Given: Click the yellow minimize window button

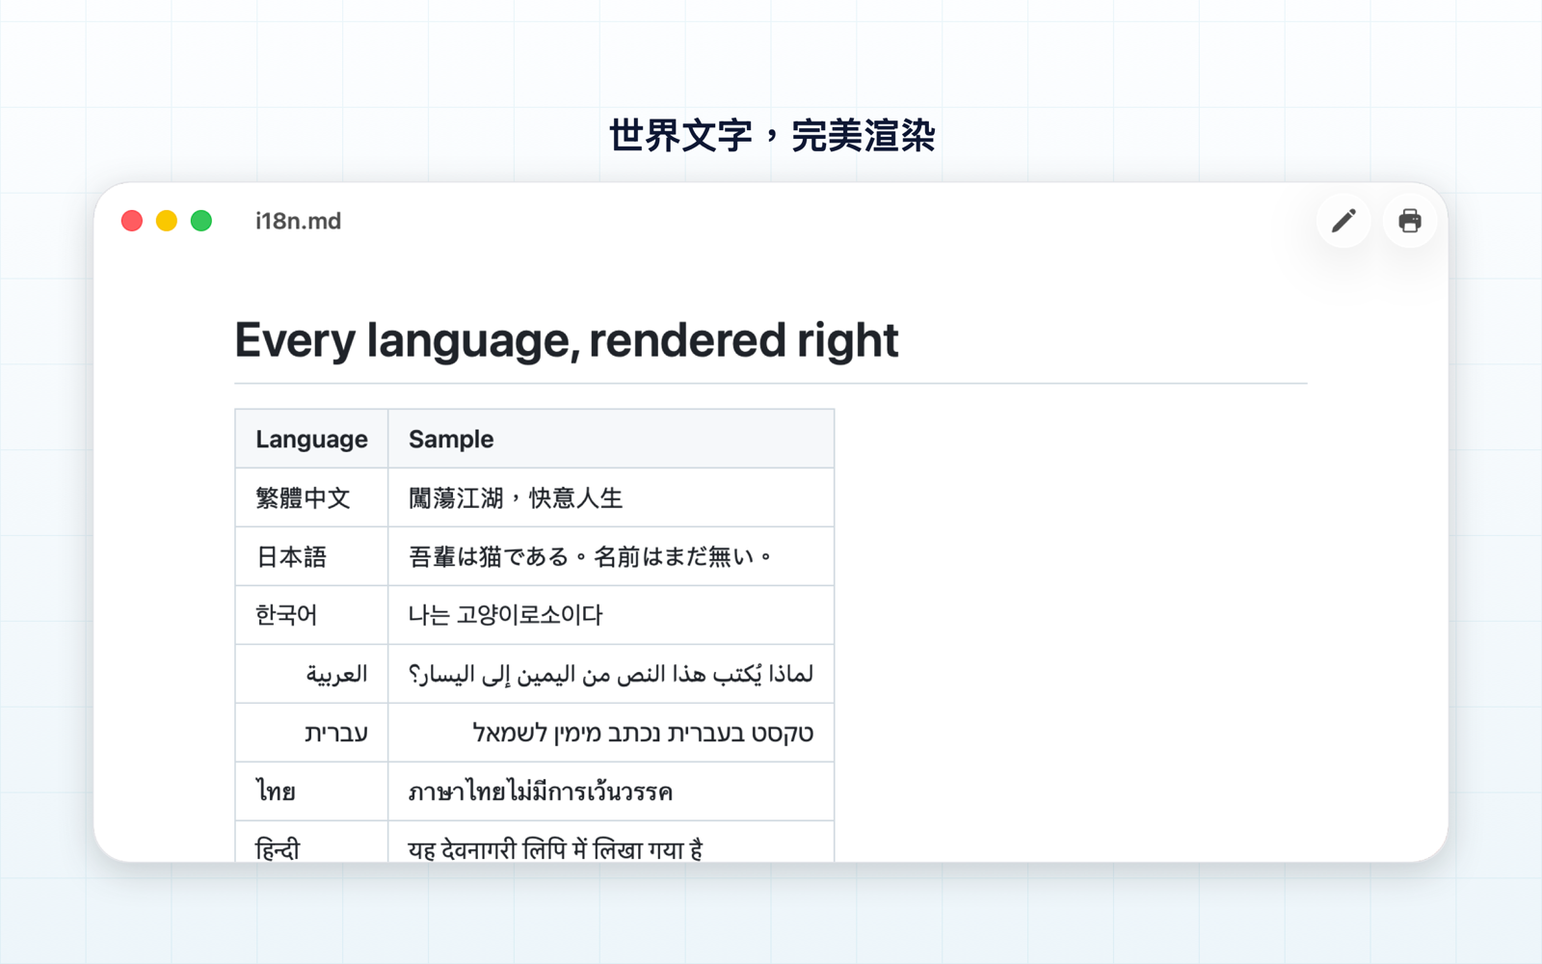Looking at the screenshot, I should [167, 221].
